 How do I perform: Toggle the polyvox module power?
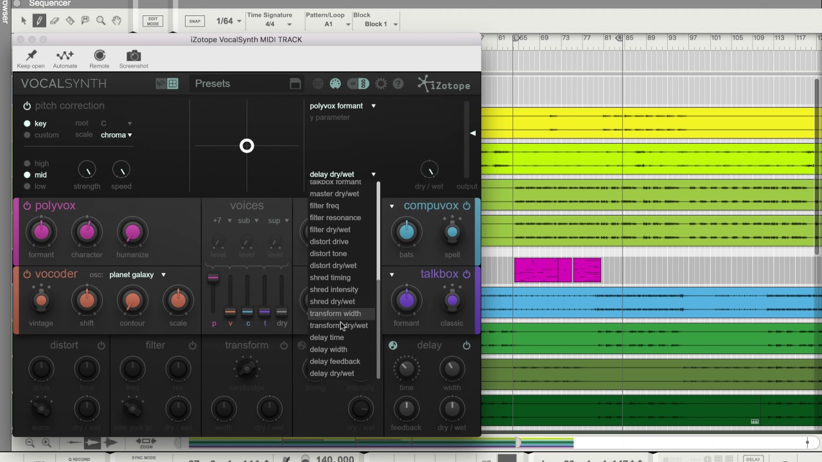[x=27, y=206]
